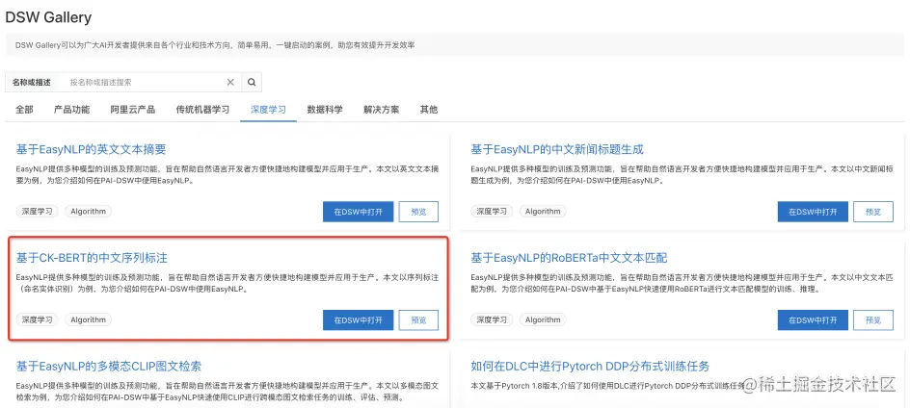The image size is (910, 408).
Task: Open the 名称或描述 search type selector
Action: [32, 83]
